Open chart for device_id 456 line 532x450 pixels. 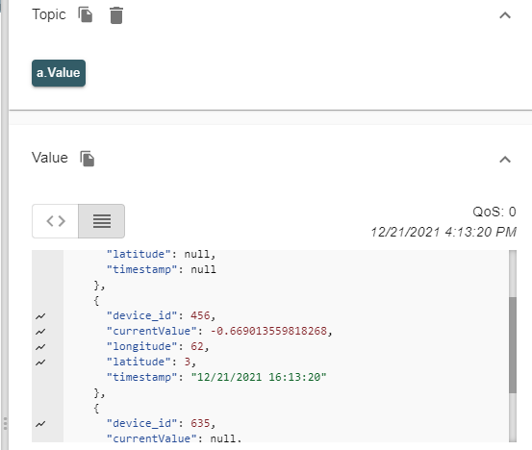(x=40, y=316)
